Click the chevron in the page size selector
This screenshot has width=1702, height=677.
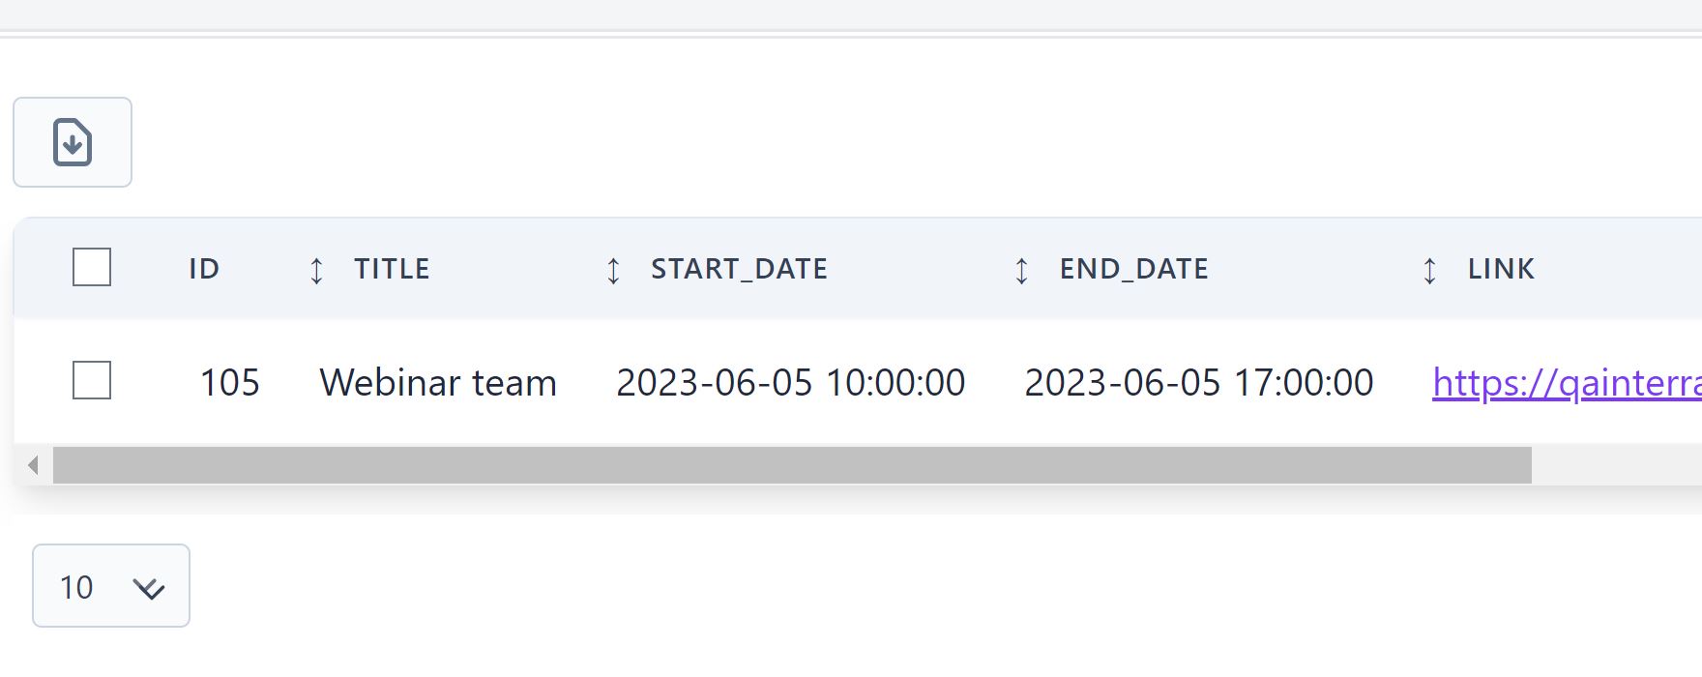point(149,588)
